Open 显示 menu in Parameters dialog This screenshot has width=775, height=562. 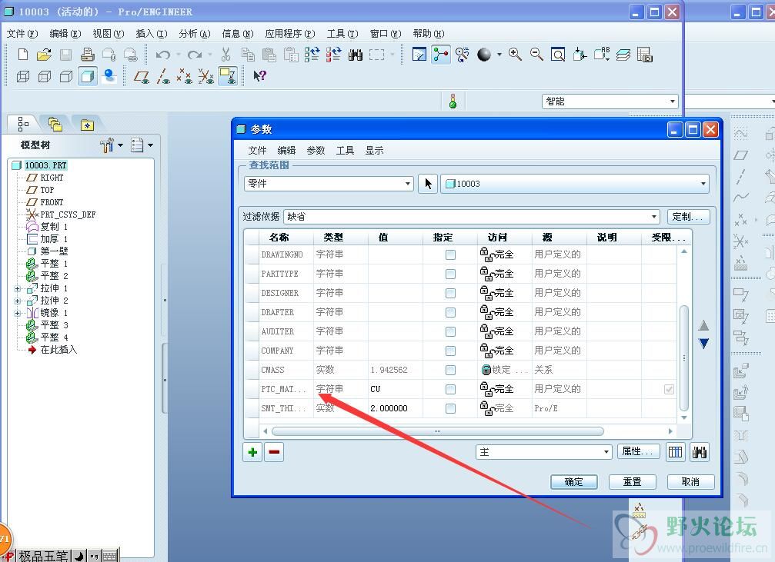(374, 151)
